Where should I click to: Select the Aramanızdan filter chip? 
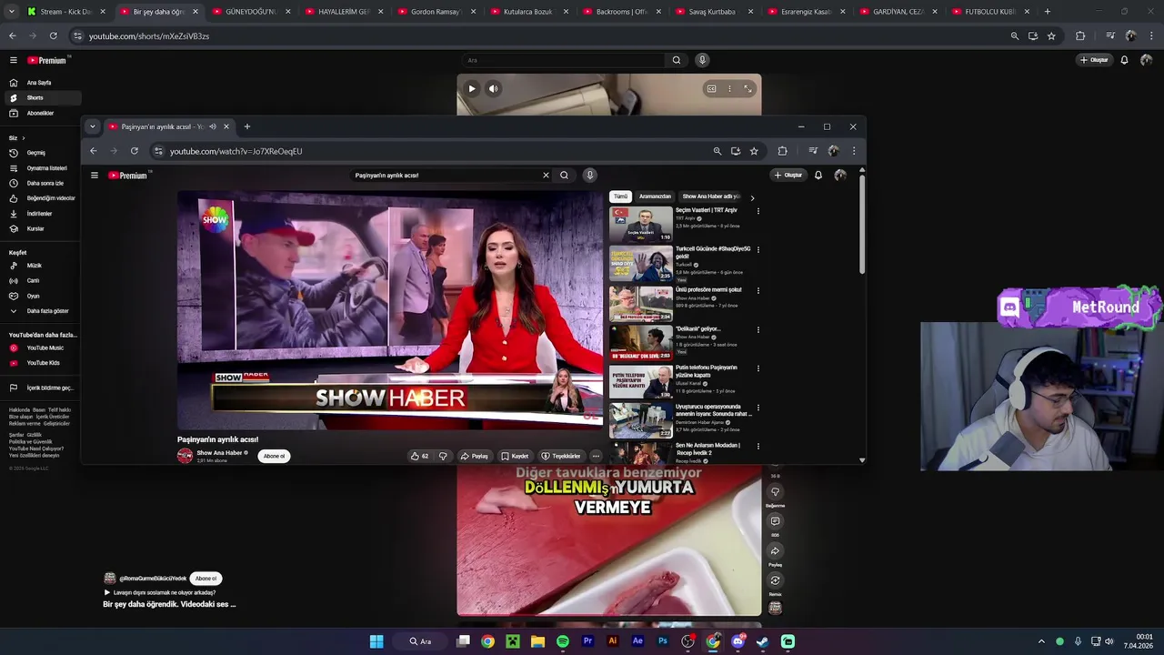coord(655,196)
